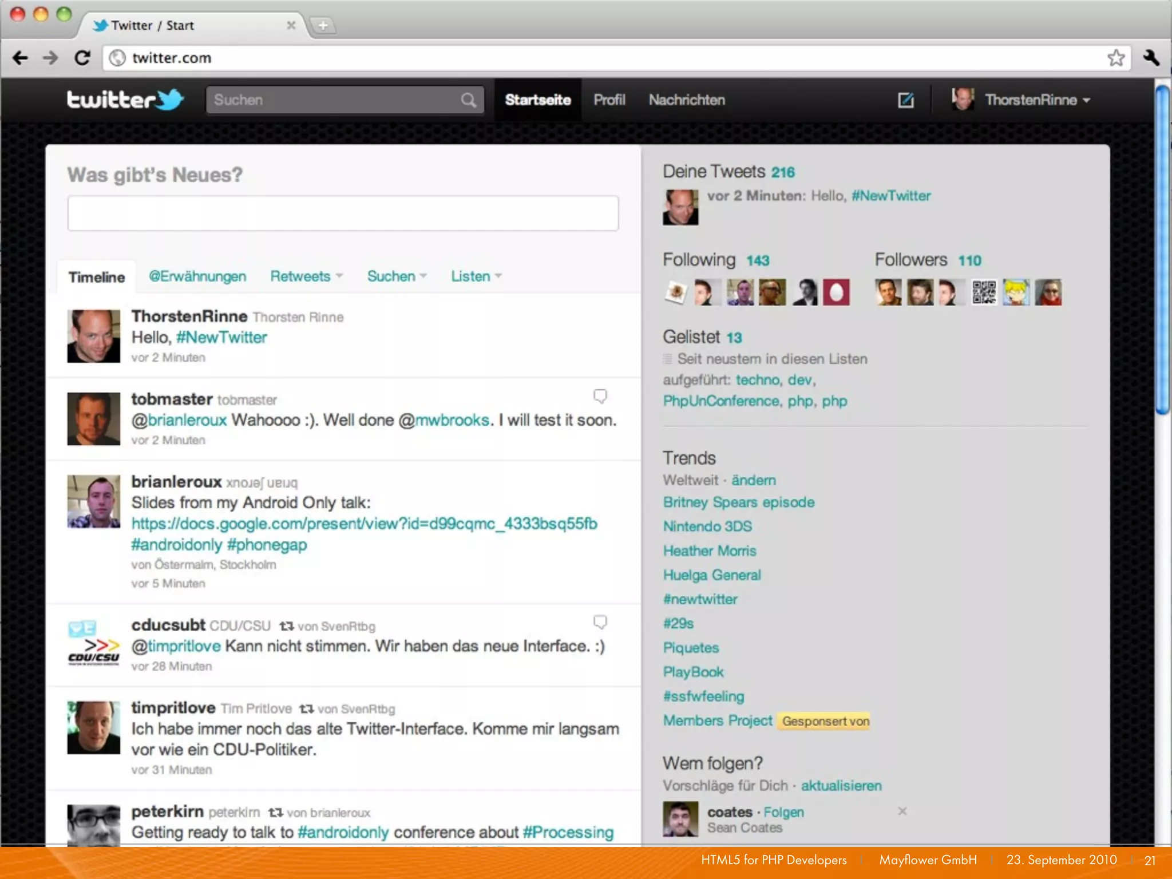Open brianleroux's avatar picture

(x=94, y=501)
